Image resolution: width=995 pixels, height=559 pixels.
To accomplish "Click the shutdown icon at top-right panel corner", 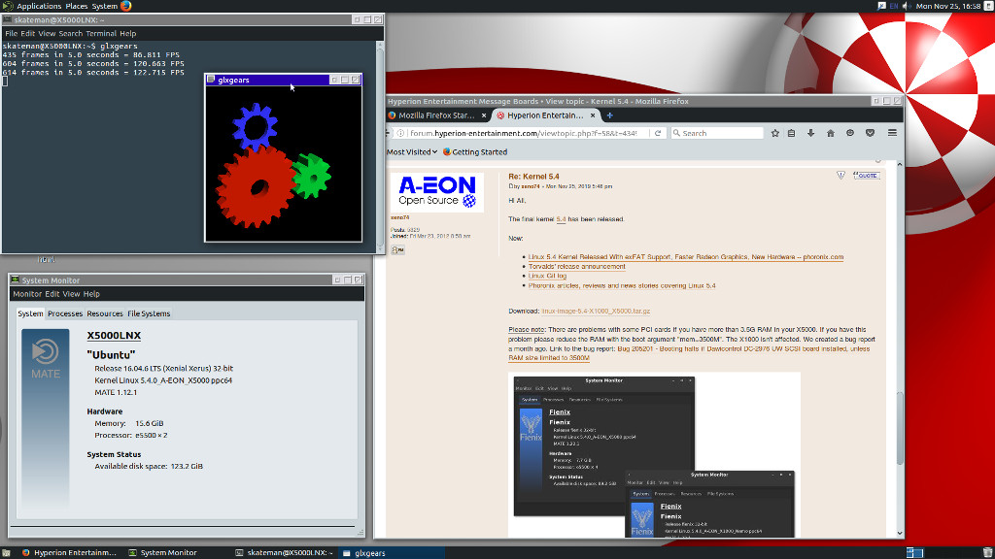I will 988,6.
